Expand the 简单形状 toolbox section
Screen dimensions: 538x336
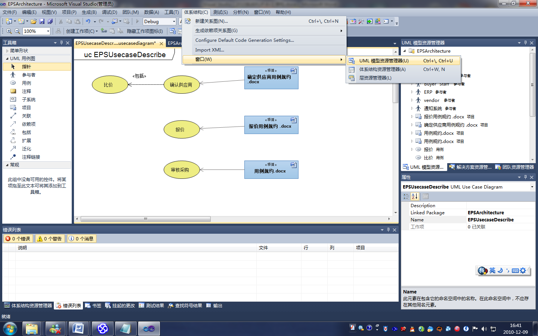(x=7, y=50)
